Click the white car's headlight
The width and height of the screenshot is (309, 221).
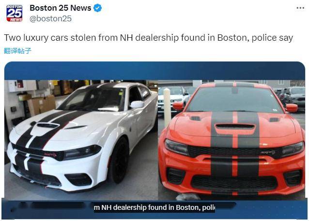point(82,152)
